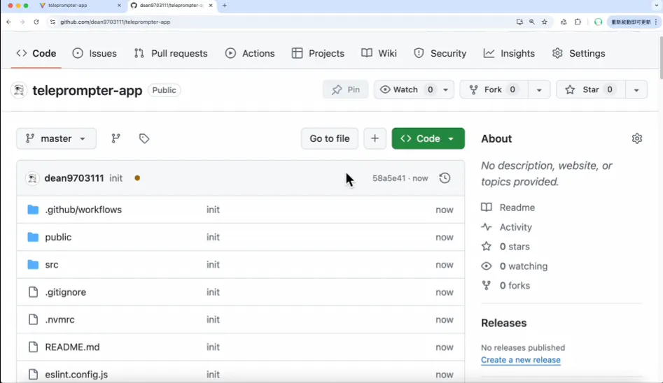Open the Pull requests tab

click(171, 53)
